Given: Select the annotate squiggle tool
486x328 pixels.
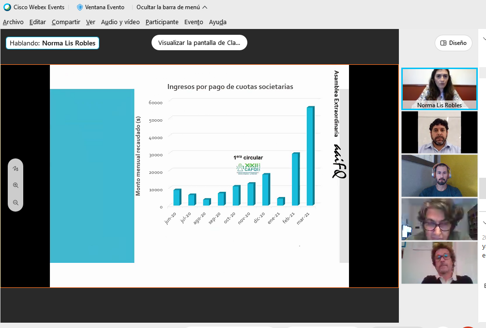Looking at the screenshot, I should click(15, 169).
